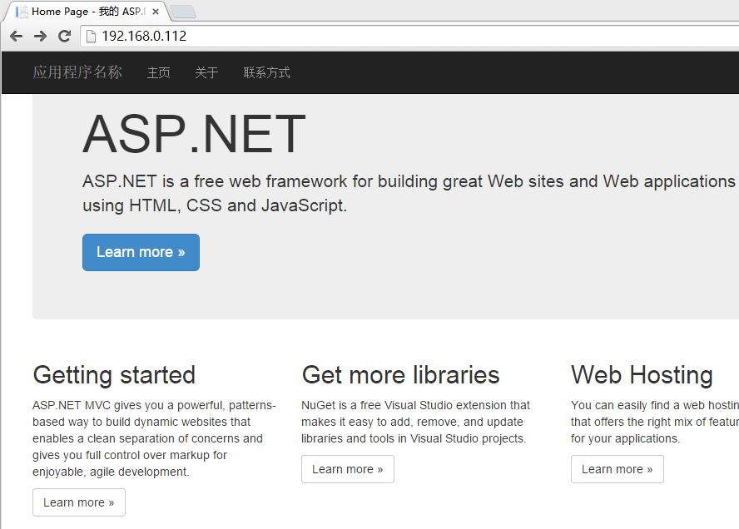Click the browser forward arrow

(x=40, y=36)
